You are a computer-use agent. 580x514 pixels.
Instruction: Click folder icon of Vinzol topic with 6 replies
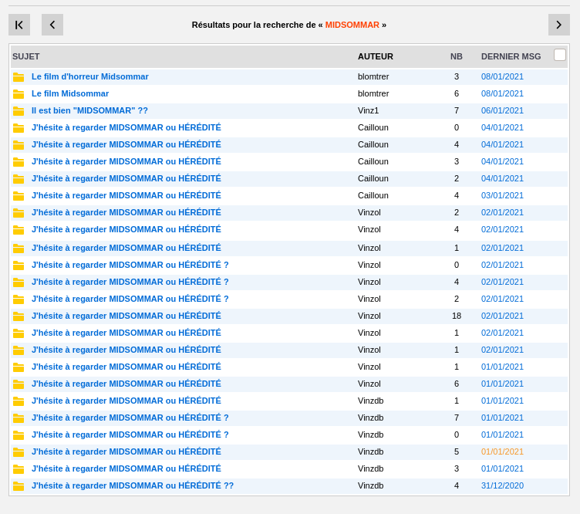[x=19, y=384]
